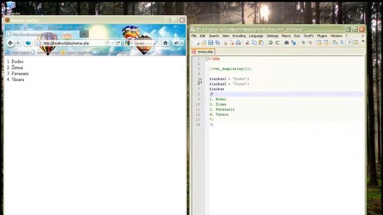The height and width of the screenshot is (215, 383).
Task: Click the Google search field in Firefox
Action: 143,43
